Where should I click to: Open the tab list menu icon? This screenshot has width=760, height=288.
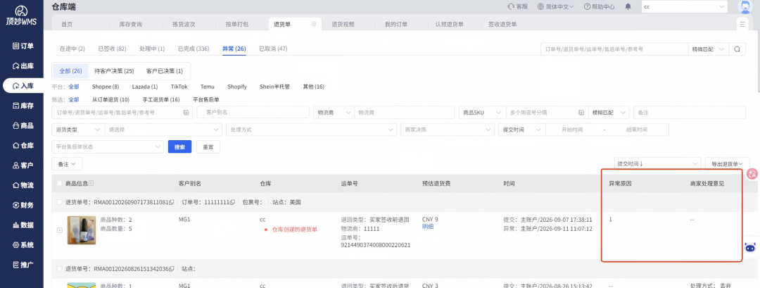(742, 24)
